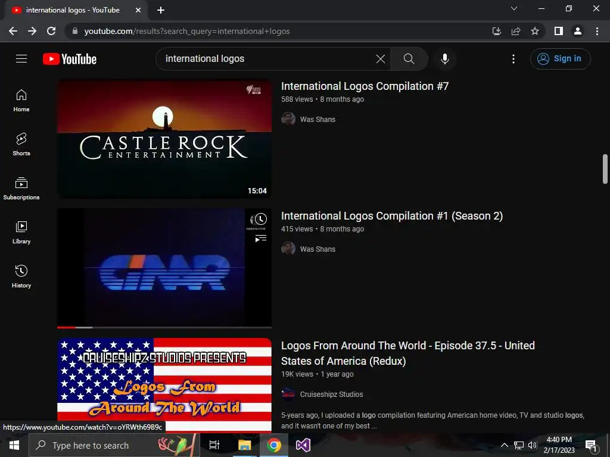Viewport: 610px width, 457px height.
Task: Open the American flag Logos thumbnail
Action: point(164,385)
